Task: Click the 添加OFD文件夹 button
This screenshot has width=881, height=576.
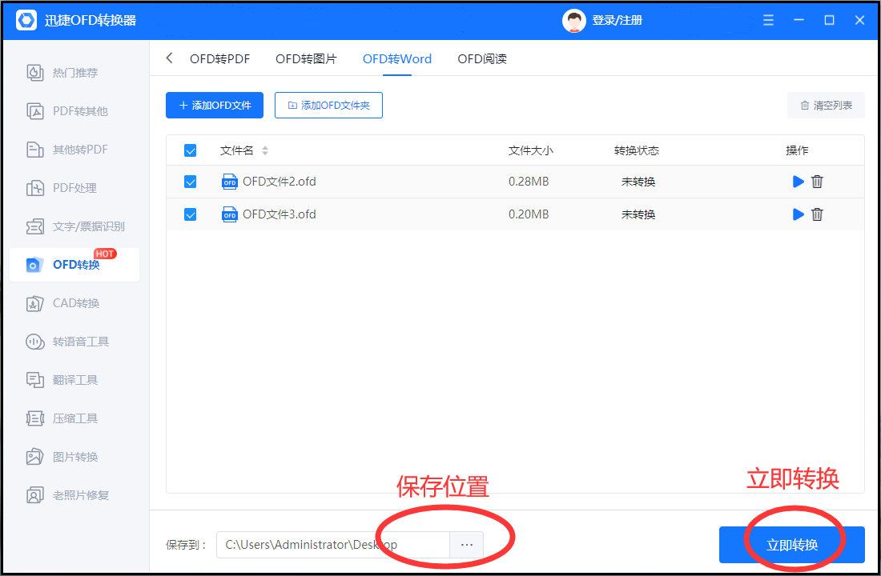Action: click(x=328, y=105)
